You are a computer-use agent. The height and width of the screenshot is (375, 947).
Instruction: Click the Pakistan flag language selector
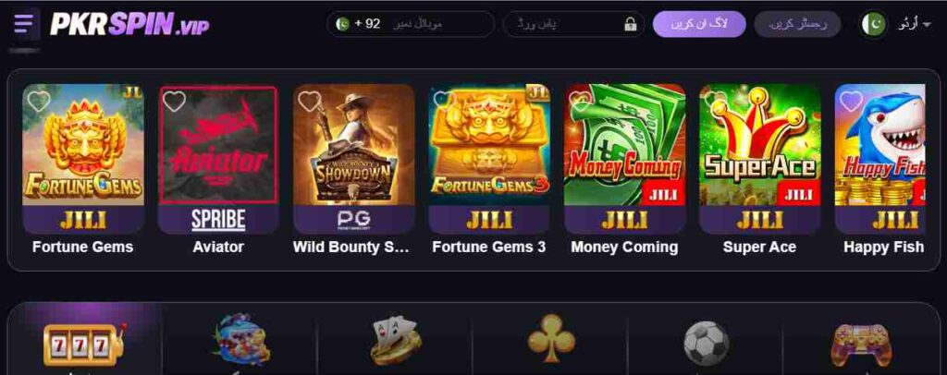coord(873,25)
